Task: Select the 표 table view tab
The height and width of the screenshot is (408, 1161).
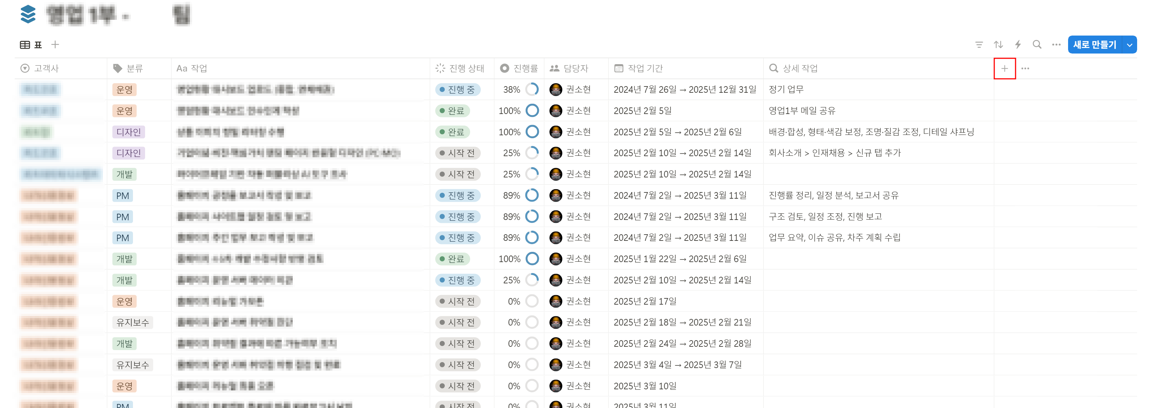Action: 31,44
